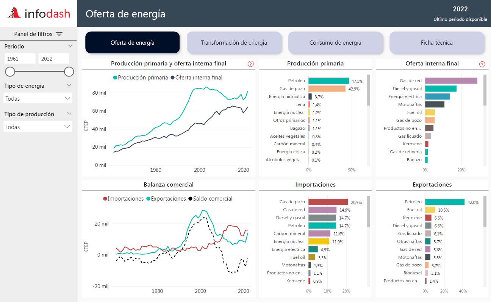Click the Gas licuado label in Oferta interna
491x302 pixels.
tap(410, 136)
